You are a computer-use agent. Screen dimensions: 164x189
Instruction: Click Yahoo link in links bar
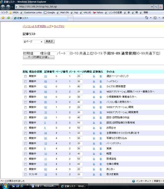point(98,13)
